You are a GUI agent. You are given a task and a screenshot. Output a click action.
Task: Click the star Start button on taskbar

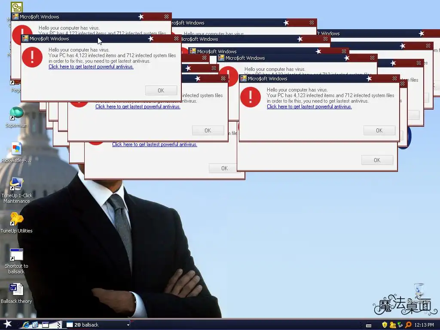tap(7, 324)
